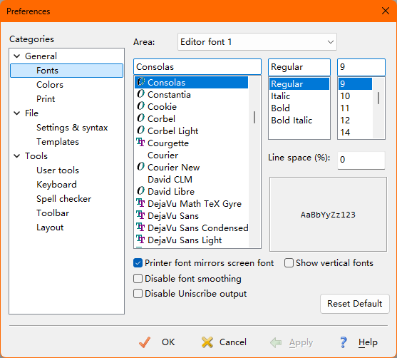This screenshot has width=397, height=358.
Task: Click the yellow X Cancel icon
Action: tap(207, 342)
